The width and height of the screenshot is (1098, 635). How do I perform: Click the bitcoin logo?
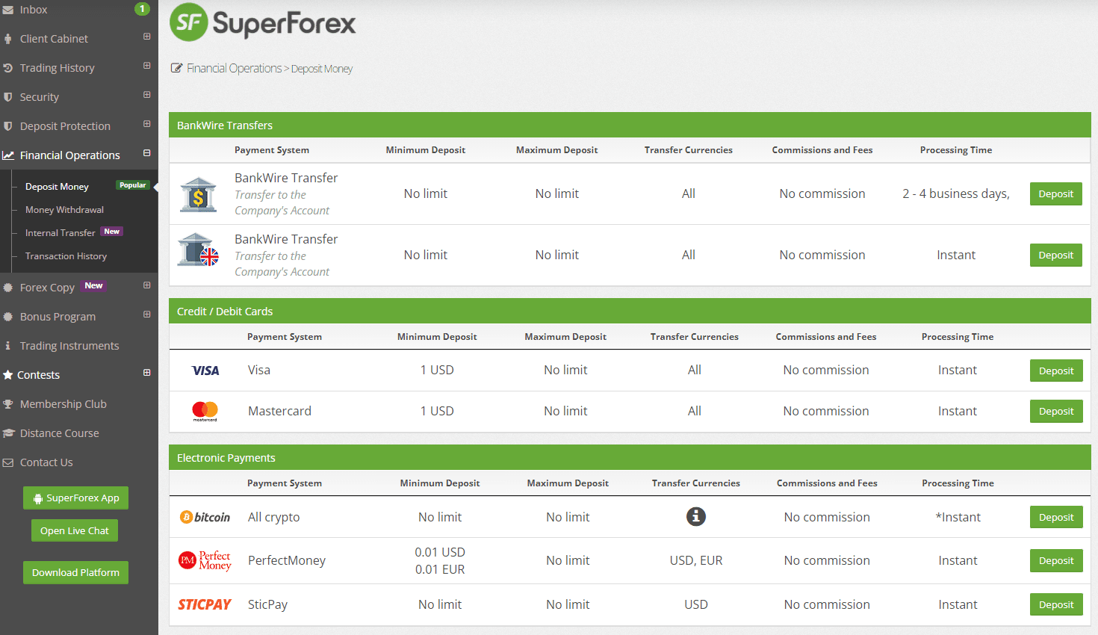205,517
